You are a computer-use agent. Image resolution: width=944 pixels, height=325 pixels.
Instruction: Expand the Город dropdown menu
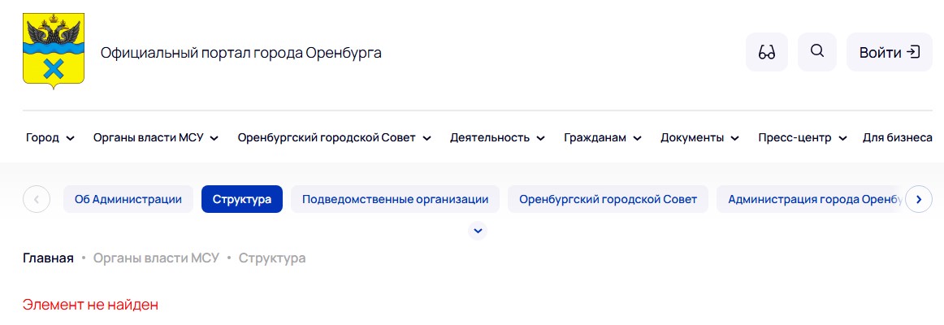coord(50,138)
